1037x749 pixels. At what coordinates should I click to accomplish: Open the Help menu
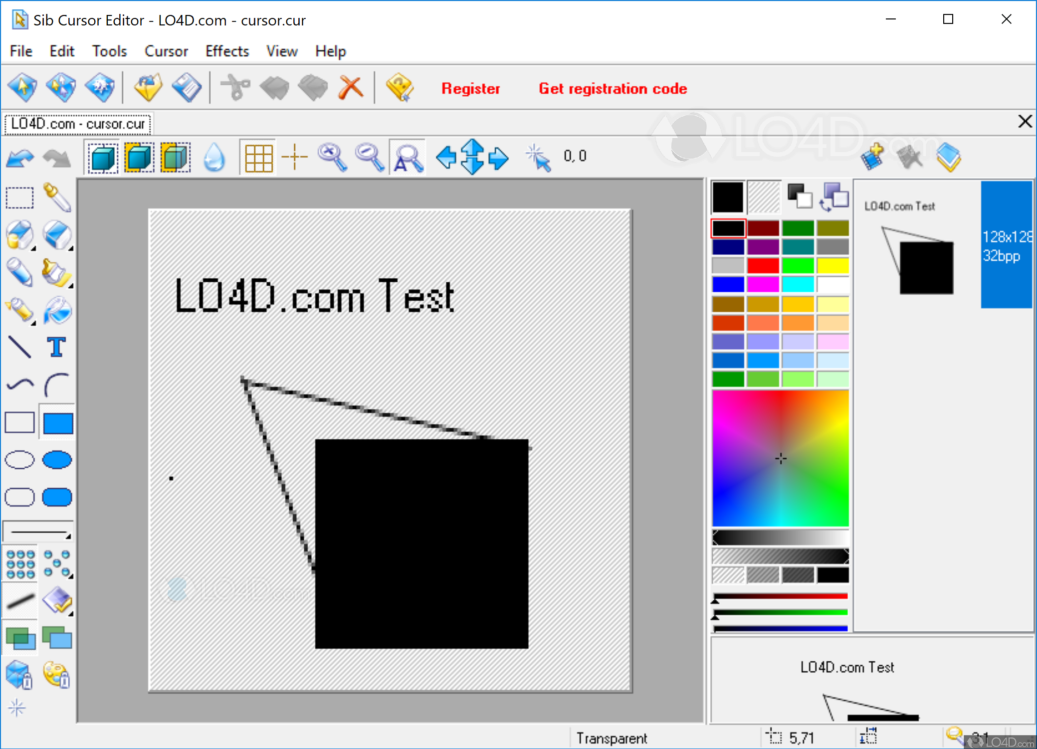tap(330, 51)
